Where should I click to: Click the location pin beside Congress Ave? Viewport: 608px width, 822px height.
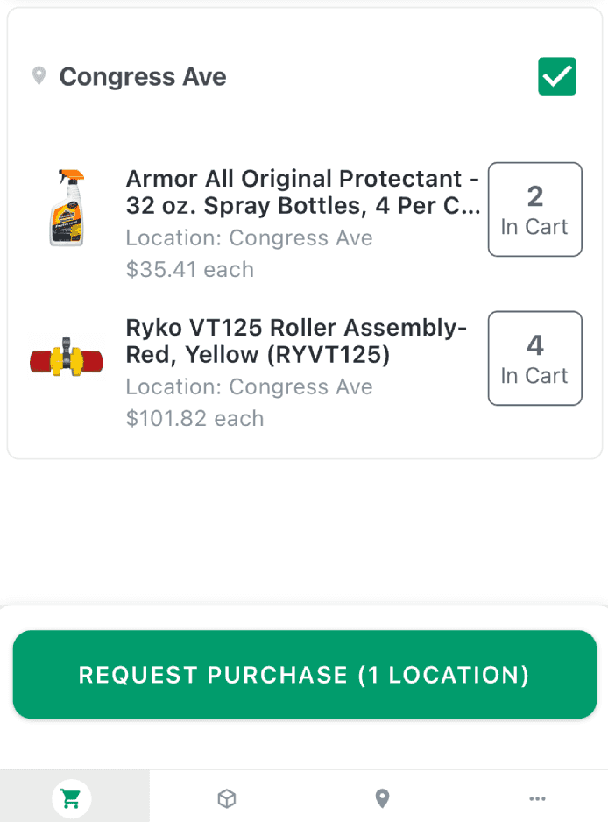tap(39, 76)
